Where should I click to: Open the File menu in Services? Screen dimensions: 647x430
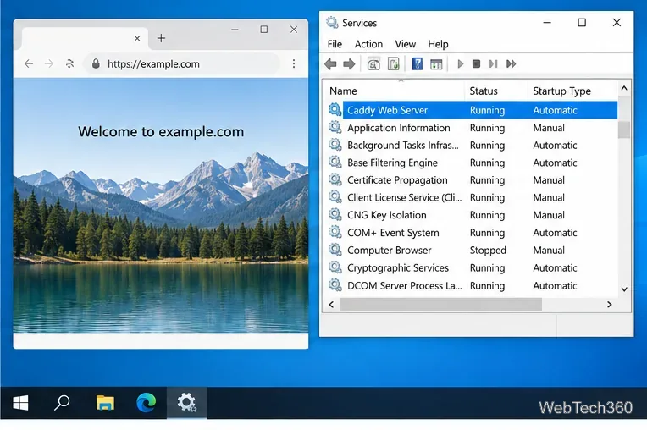(x=335, y=44)
